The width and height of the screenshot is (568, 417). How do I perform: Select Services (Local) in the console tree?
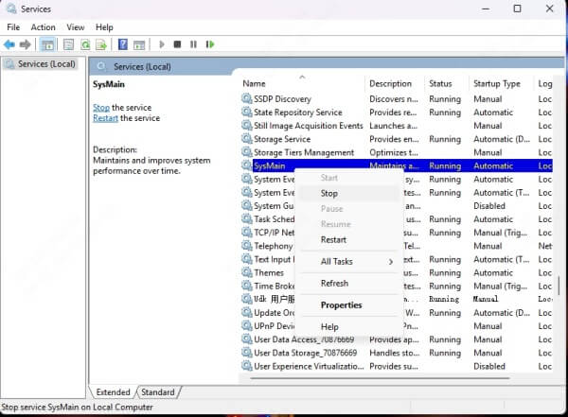click(41, 64)
